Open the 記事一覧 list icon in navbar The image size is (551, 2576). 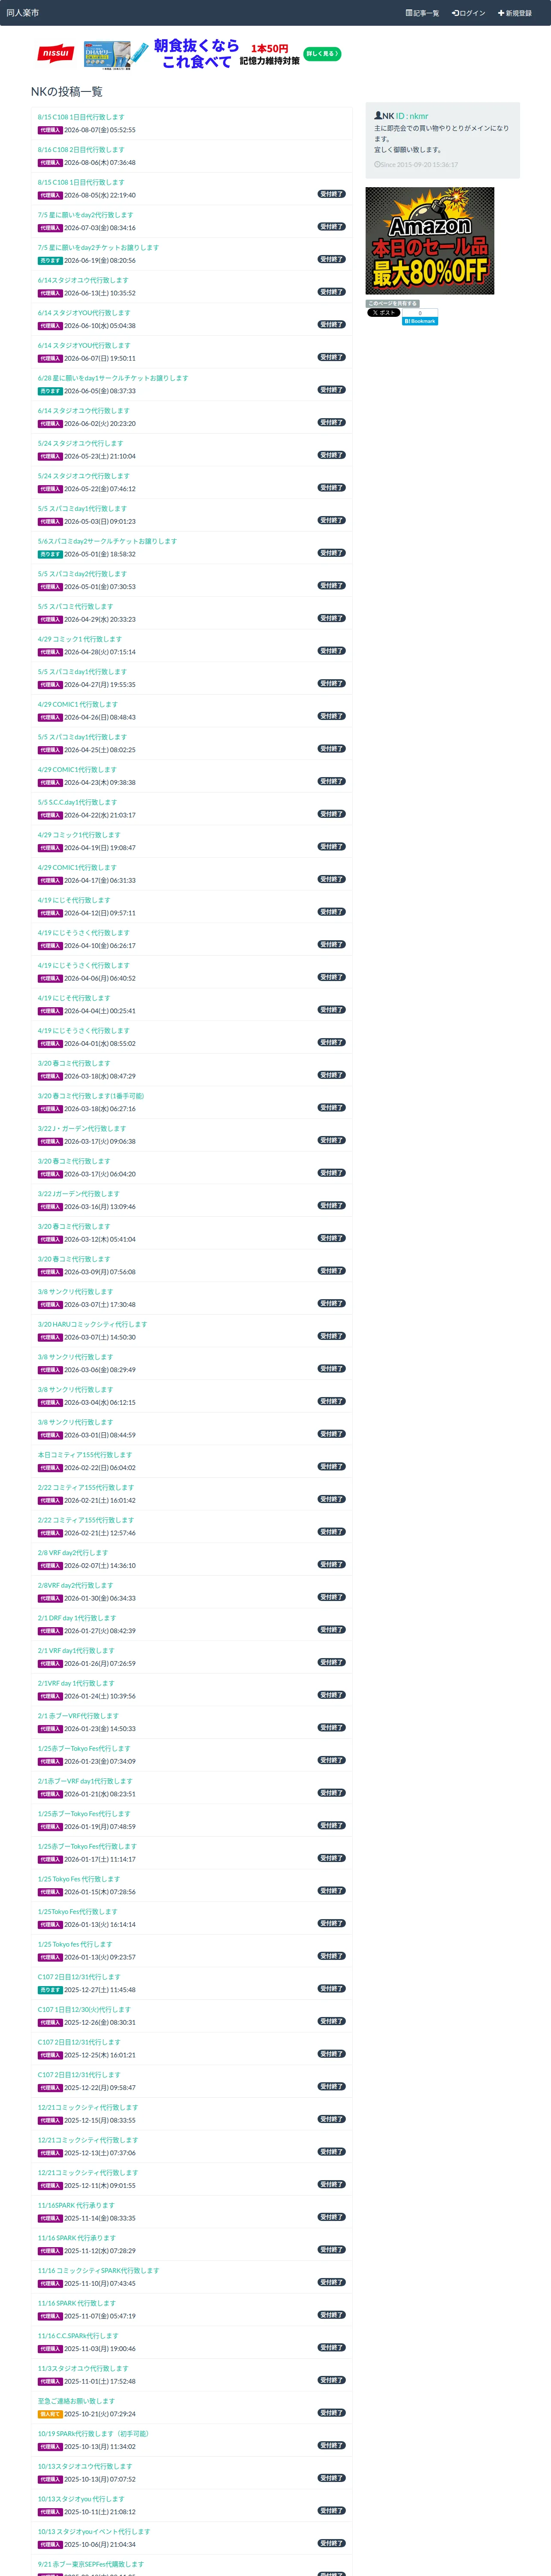409,13
